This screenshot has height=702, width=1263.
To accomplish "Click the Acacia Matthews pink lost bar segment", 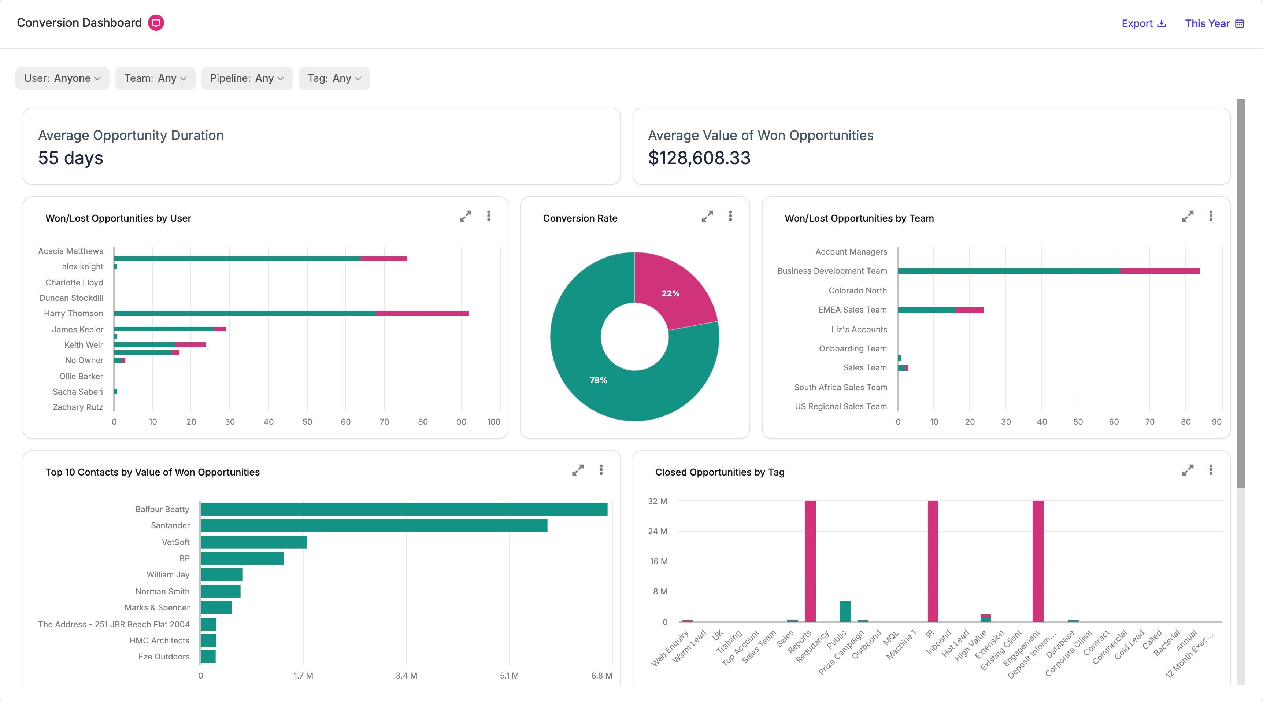I will (384, 259).
